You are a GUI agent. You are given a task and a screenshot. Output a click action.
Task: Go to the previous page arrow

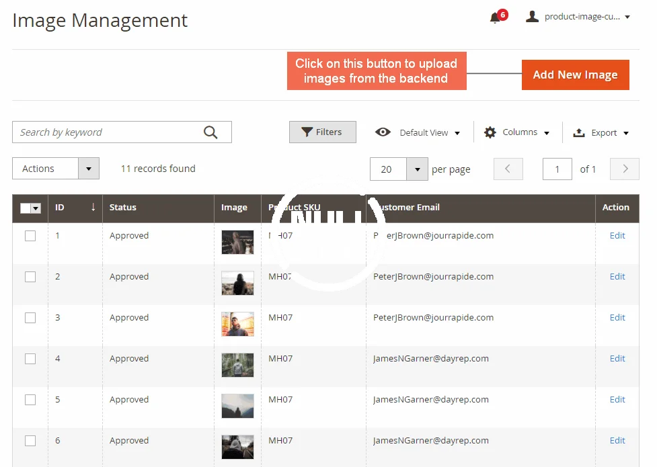[508, 169]
